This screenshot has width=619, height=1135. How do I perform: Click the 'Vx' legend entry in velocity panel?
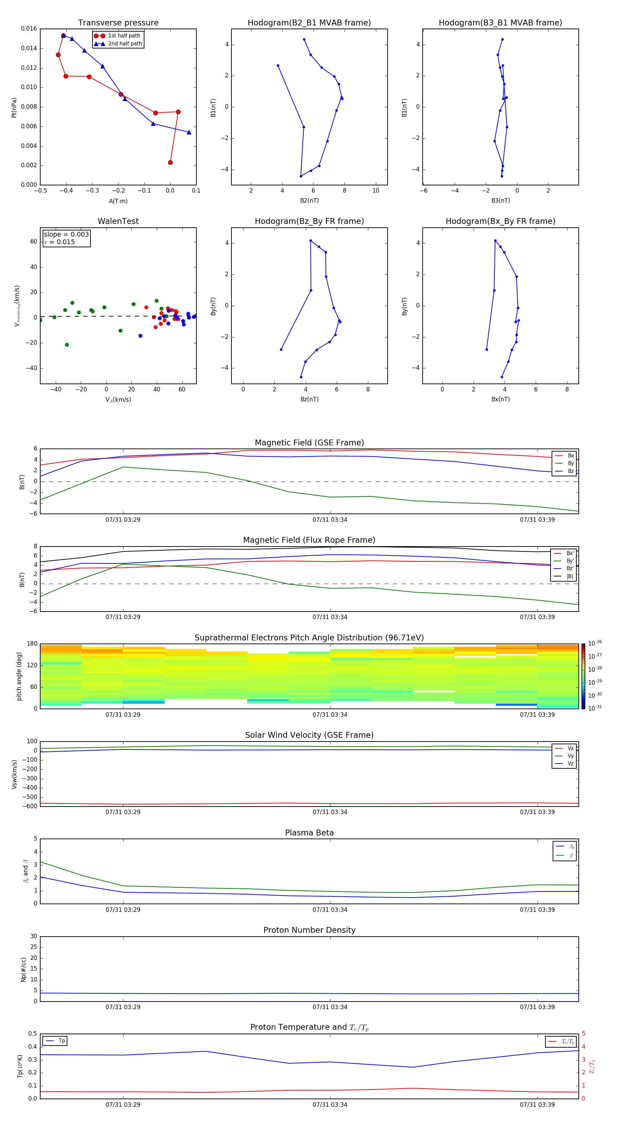564,748
